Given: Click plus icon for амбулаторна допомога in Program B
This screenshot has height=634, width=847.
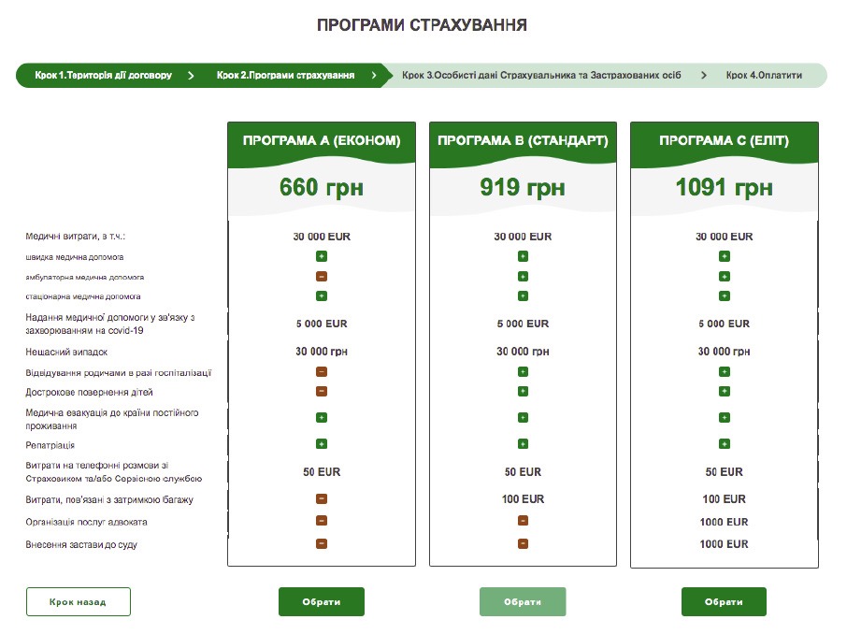Looking at the screenshot, I should [523, 277].
